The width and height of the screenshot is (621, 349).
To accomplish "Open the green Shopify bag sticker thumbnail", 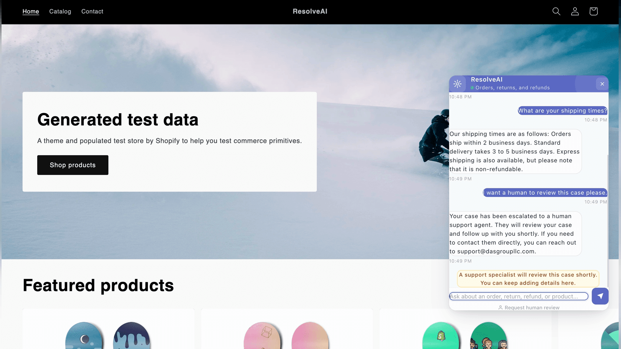I will 441,336.
